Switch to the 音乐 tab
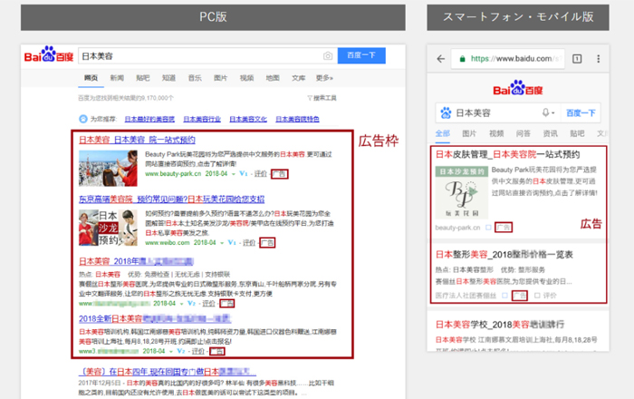This screenshot has width=634, height=399. (195, 78)
